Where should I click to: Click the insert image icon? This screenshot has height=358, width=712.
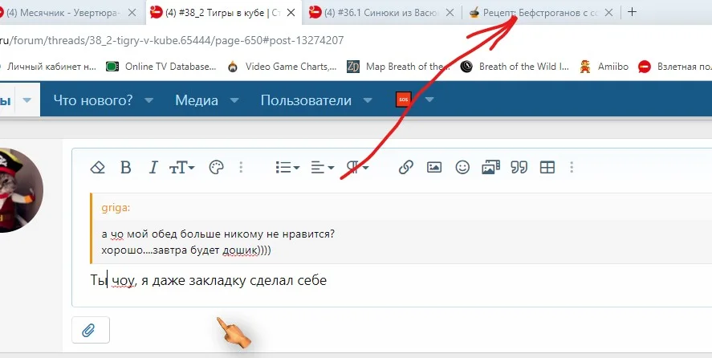tap(434, 168)
